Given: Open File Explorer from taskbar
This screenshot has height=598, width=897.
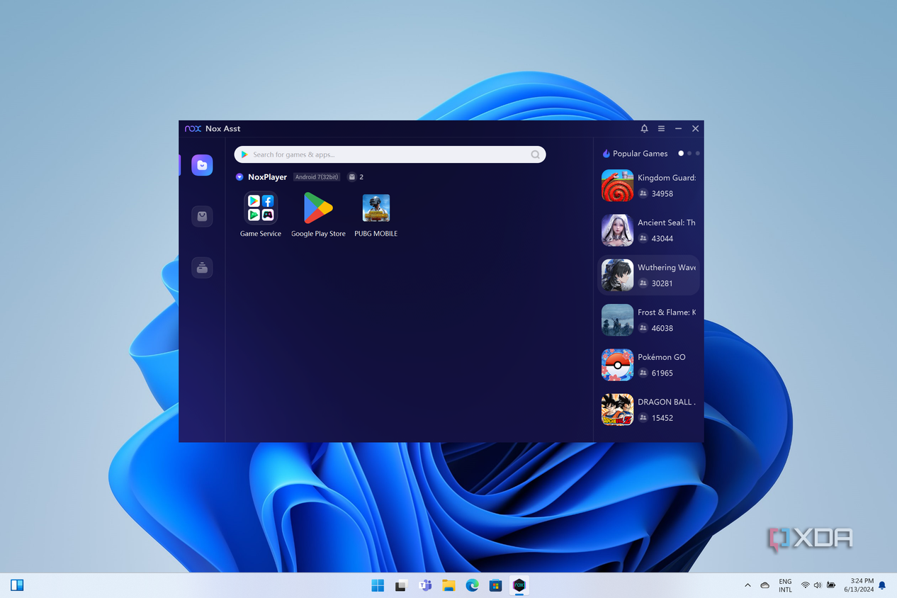Looking at the screenshot, I should pyautogui.click(x=448, y=585).
